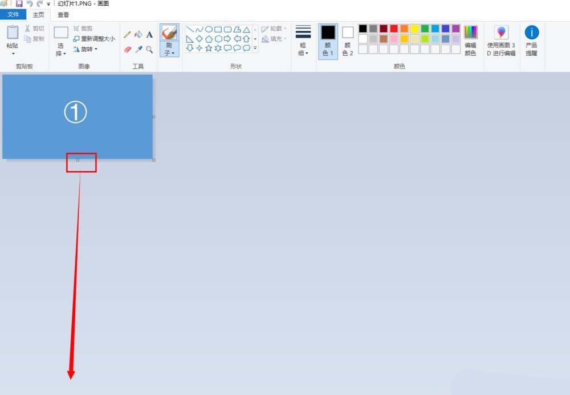Choose the Text tool

coord(149,34)
